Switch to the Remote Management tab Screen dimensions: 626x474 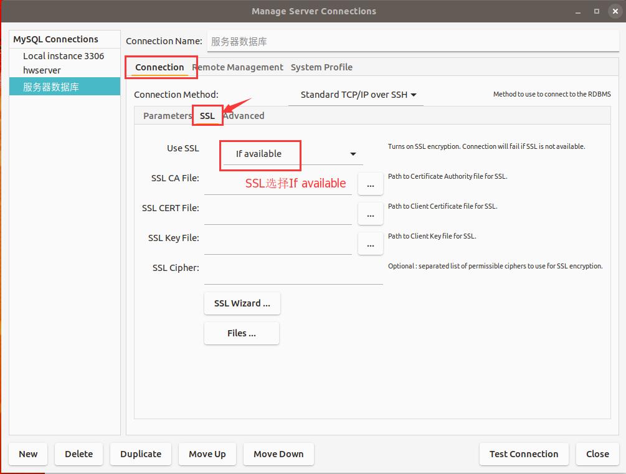237,67
